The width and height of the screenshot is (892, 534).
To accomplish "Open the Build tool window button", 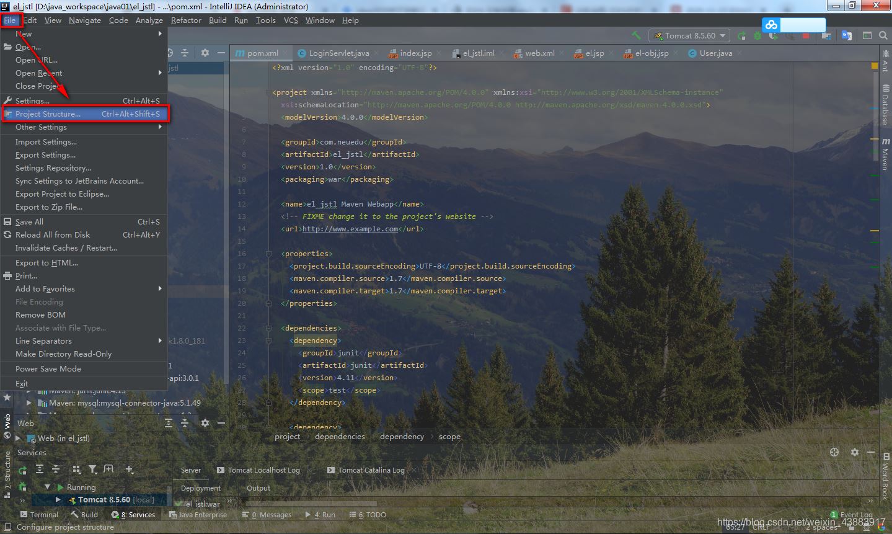I will 84,515.
